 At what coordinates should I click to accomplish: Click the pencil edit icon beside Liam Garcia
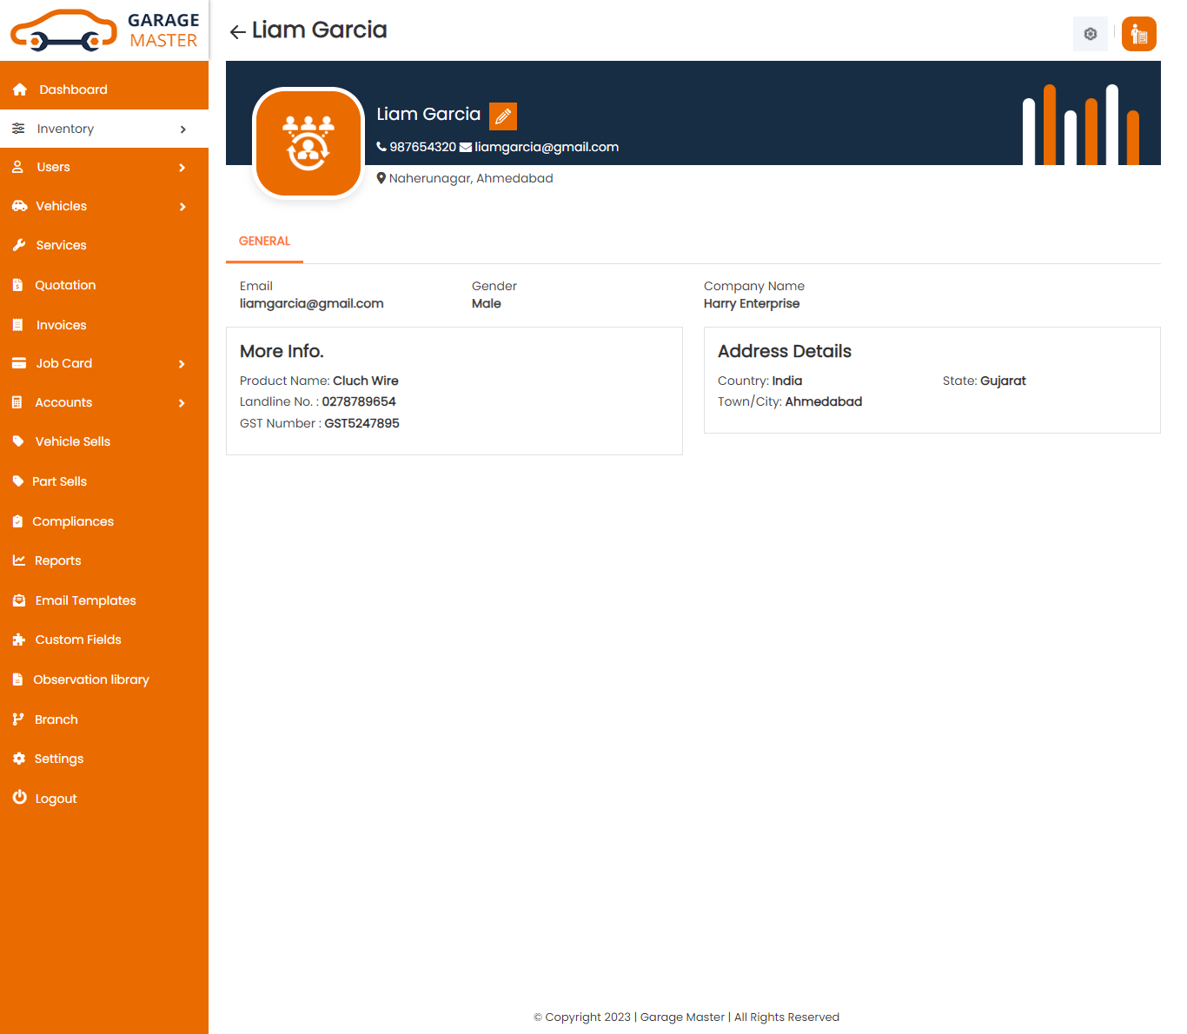pos(503,116)
